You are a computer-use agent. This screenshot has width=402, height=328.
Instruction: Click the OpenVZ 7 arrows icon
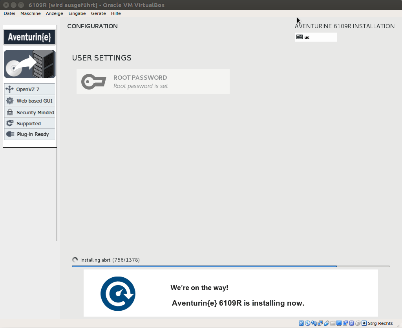(x=9, y=89)
